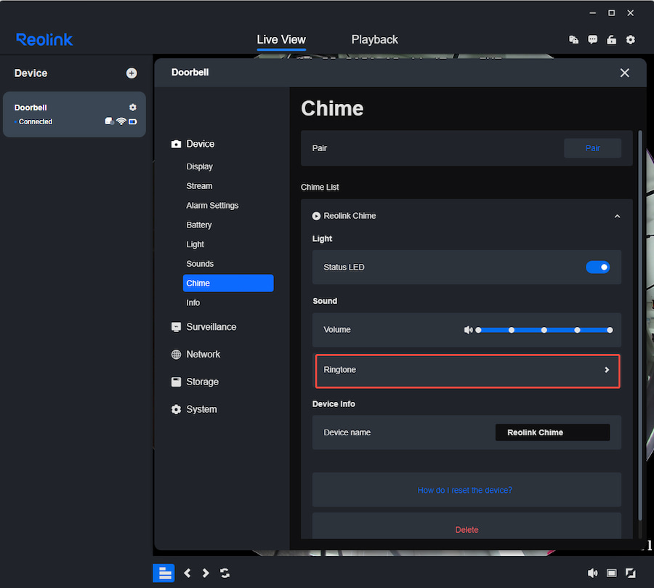
Task: Set volume to the second slider stop
Action: pyautogui.click(x=512, y=330)
